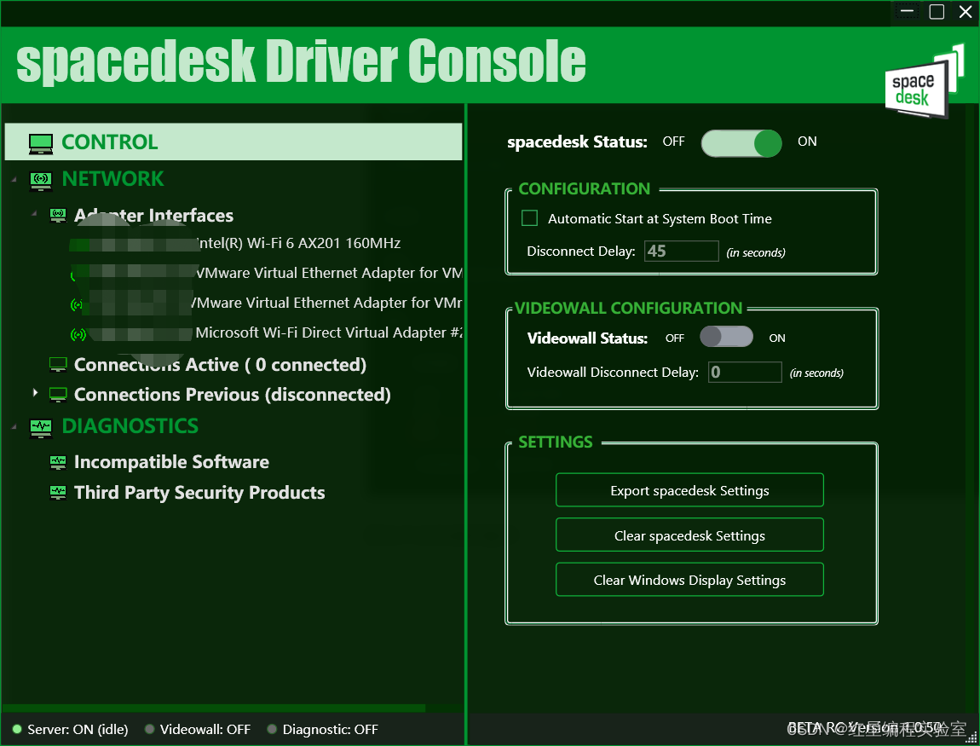This screenshot has width=980, height=746.
Task: Open the DIAGNOSTICS section
Action: pos(130,426)
